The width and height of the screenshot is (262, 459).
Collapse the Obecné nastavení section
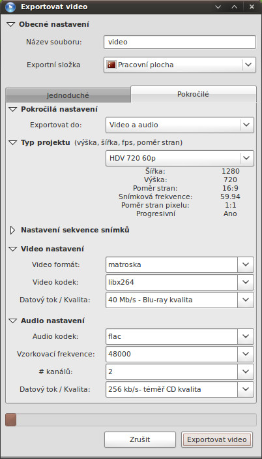click(11, 24)
